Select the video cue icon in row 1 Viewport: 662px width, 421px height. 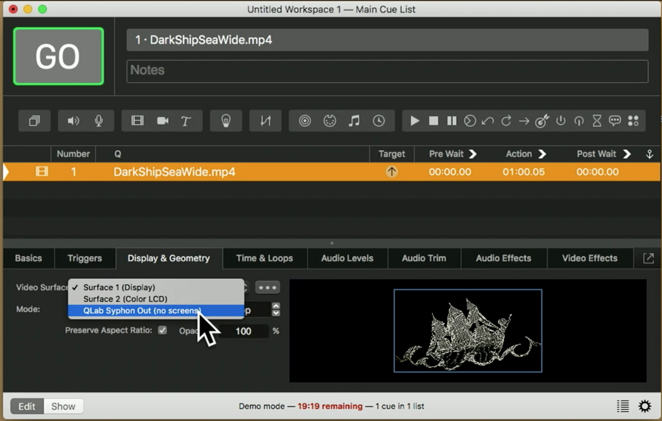tap(42, 172)
